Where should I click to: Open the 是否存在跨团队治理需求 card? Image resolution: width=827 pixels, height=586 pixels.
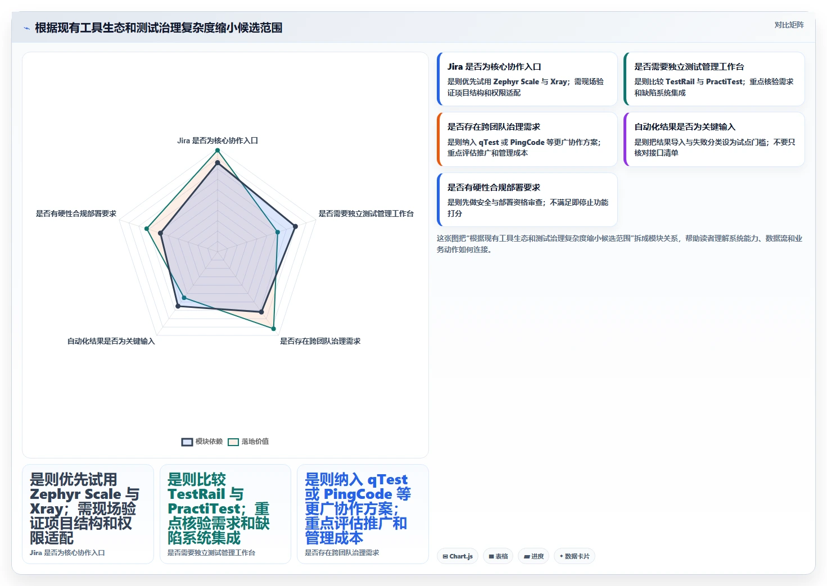coord(527,139)
